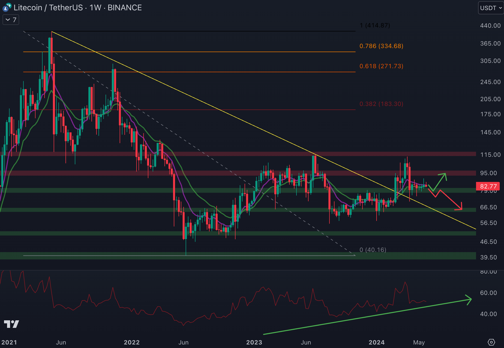Select the 0.618 (271.73) Fibonacci level label
Image resolution: width=504 pixels, height=348 pixels.
coord(381,66)
